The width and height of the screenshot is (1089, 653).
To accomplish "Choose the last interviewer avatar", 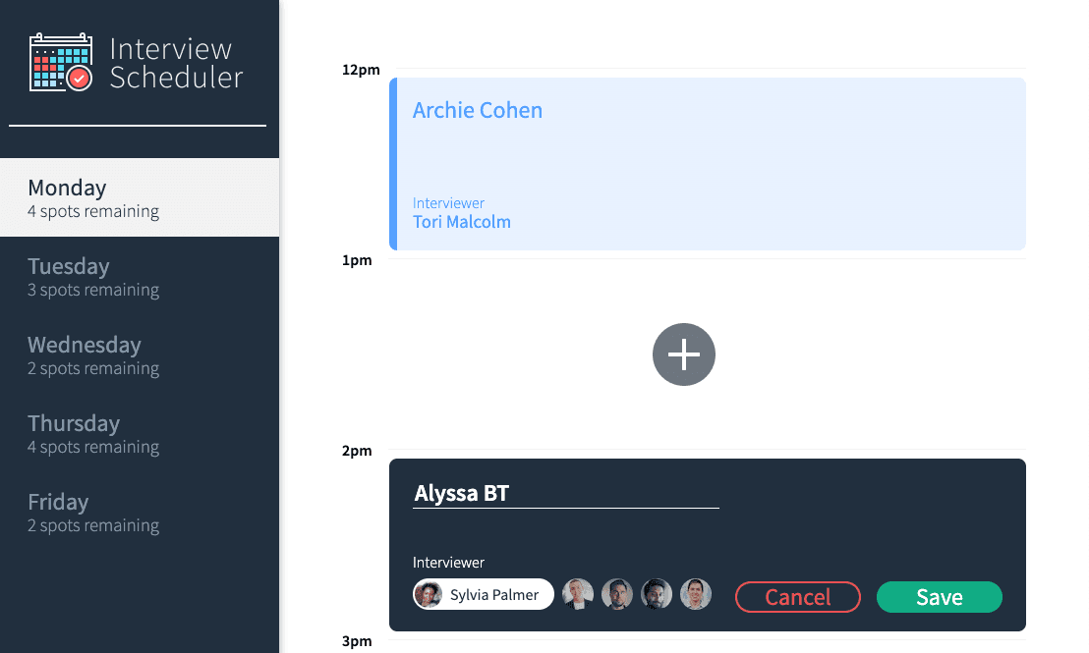I will pyautogui.click(x=696, y=594).
